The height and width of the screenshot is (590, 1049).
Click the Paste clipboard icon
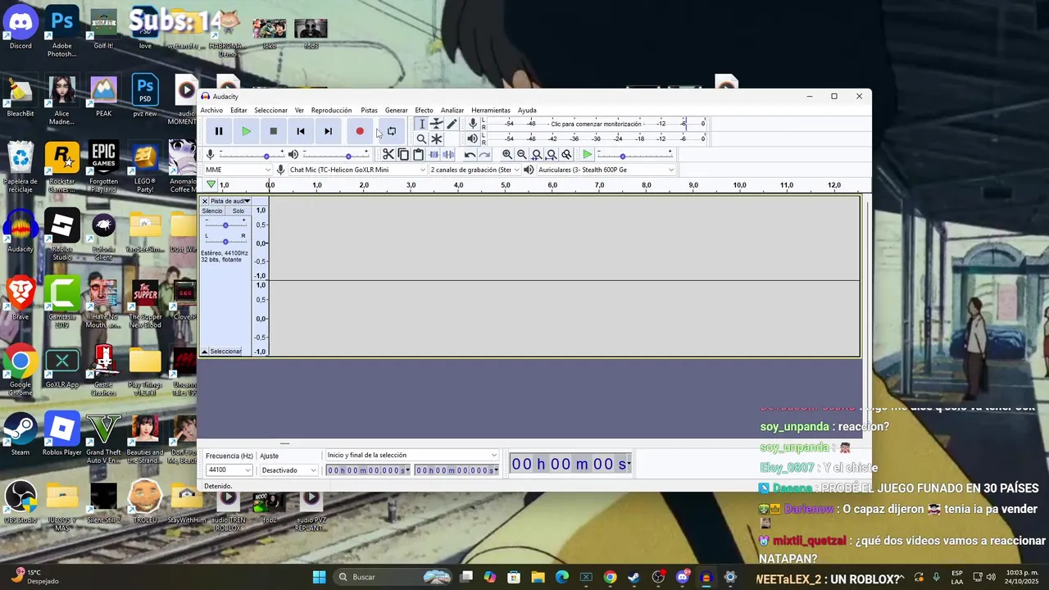418,154
